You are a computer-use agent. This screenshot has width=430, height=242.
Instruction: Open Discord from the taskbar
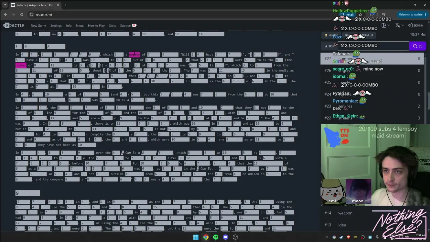click(x=225, y=237)
